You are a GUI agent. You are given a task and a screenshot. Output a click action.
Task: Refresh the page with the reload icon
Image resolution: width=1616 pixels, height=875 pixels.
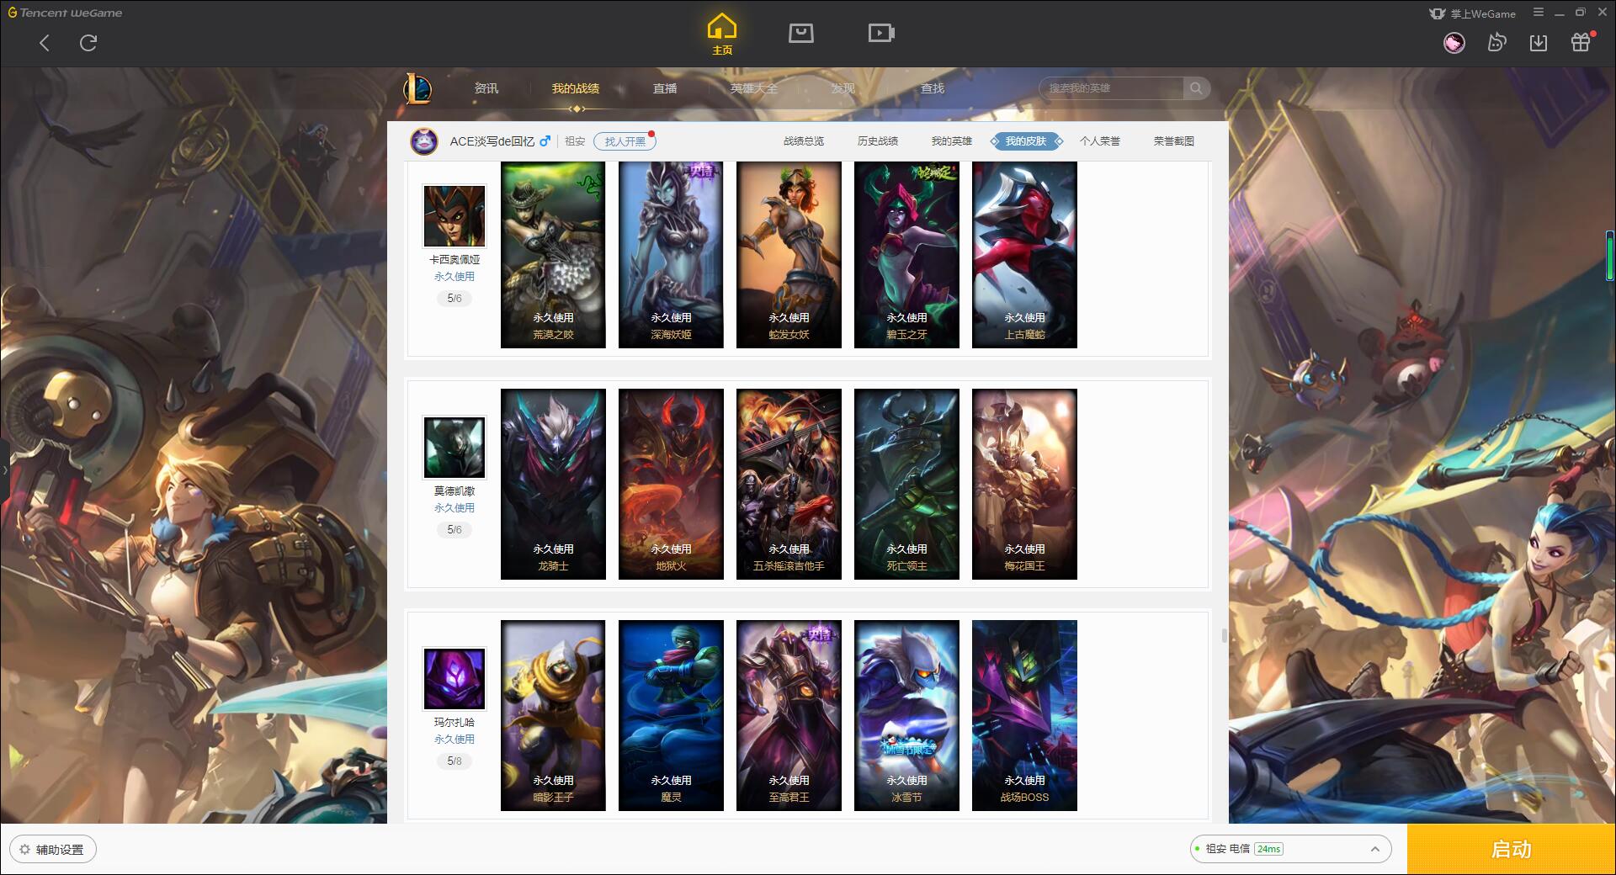(88, 43)
